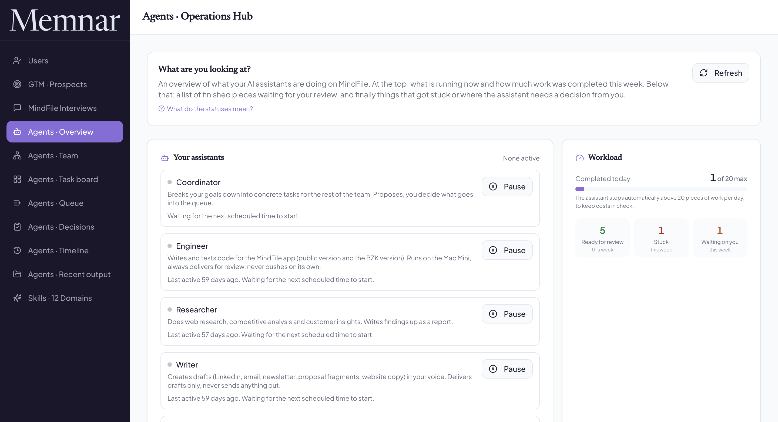Click the Agents · Operations Hub heading
778x422 pixels.
tap(197, 16)
